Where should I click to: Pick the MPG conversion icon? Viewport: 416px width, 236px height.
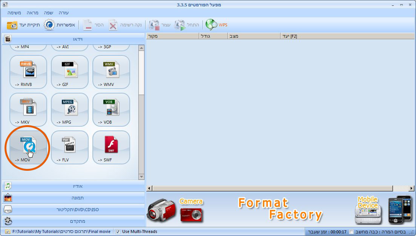(69, 109)
